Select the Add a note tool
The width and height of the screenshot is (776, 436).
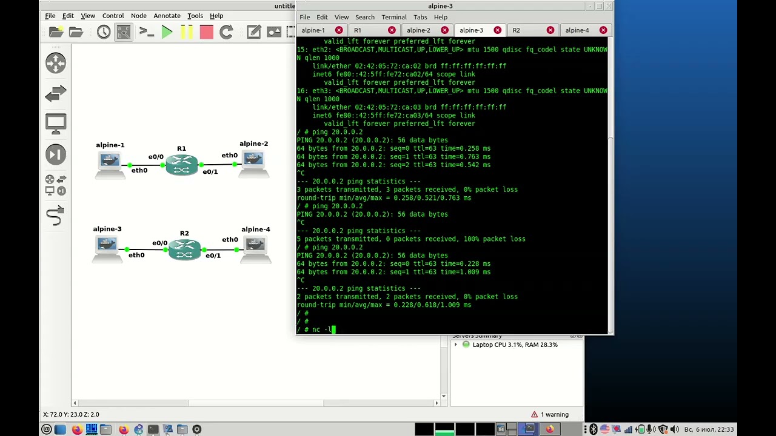click(254, 32)
